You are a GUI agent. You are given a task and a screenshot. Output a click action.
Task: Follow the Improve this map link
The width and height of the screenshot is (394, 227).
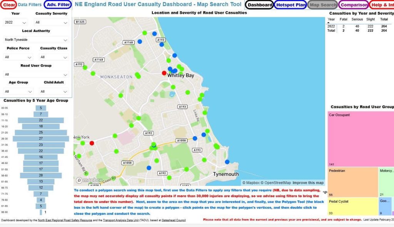coord(308,183)
